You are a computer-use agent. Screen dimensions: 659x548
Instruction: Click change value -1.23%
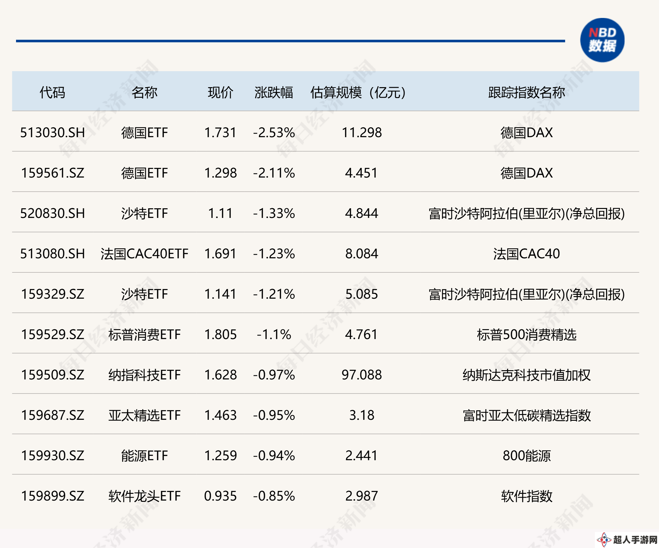pyautogui.click(x=274, y=253)
